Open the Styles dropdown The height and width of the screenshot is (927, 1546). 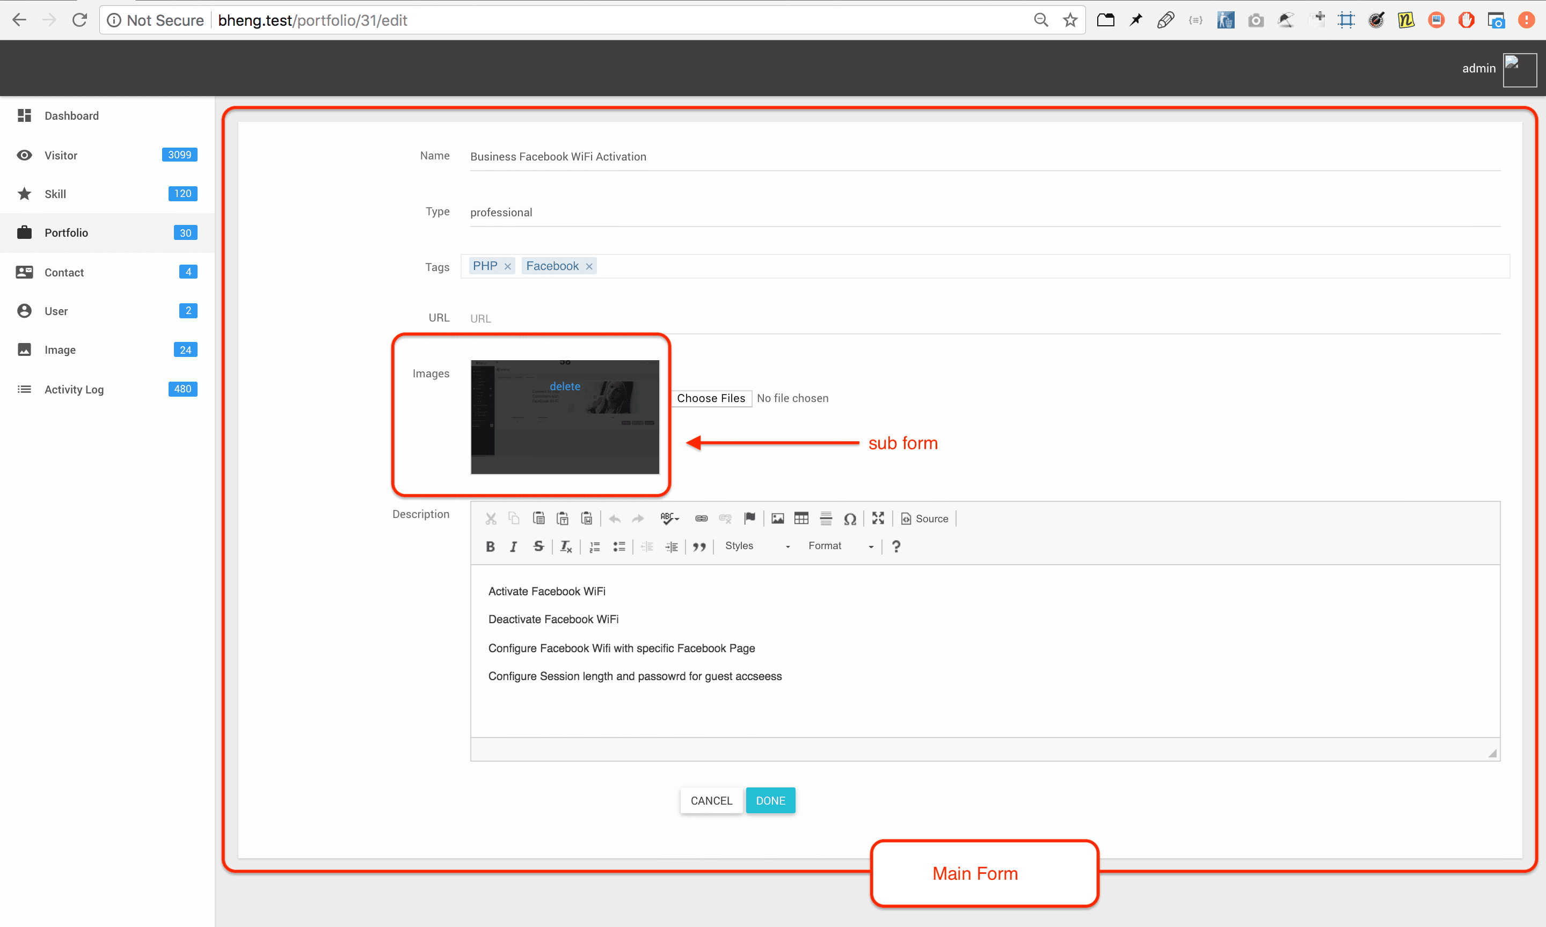point(756,546)
